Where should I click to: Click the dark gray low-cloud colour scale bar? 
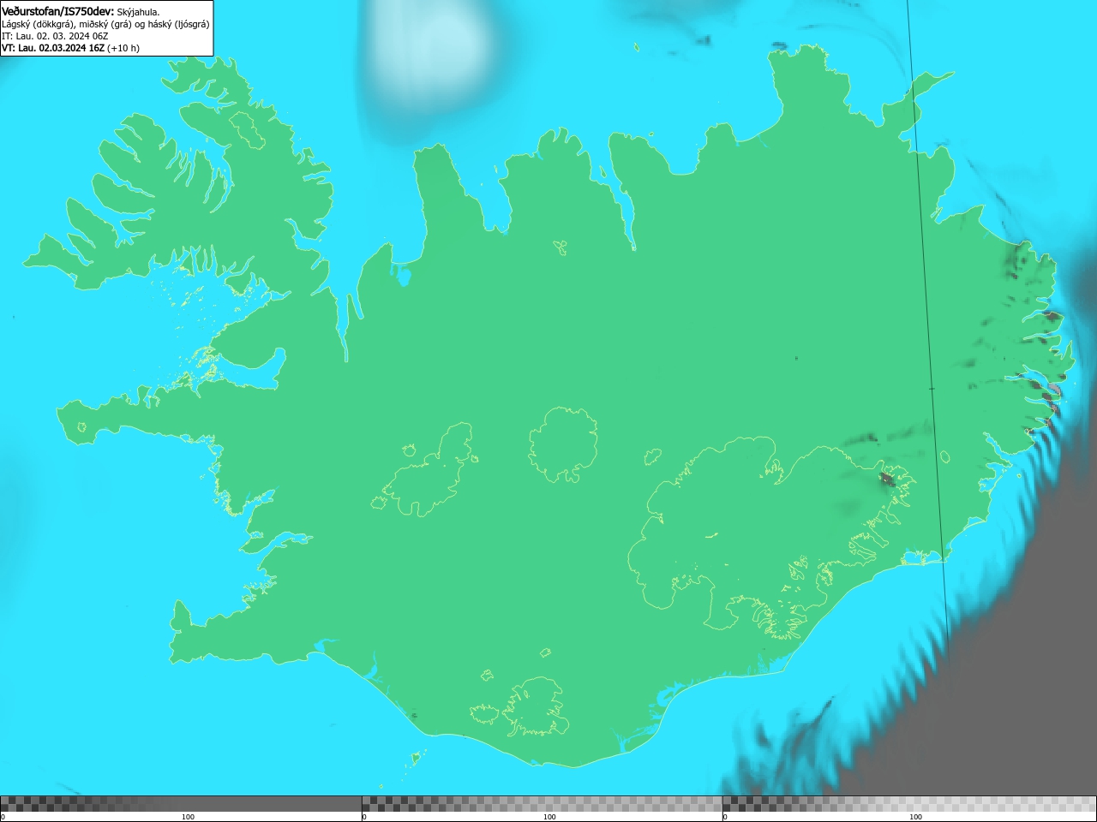point(180,803)
